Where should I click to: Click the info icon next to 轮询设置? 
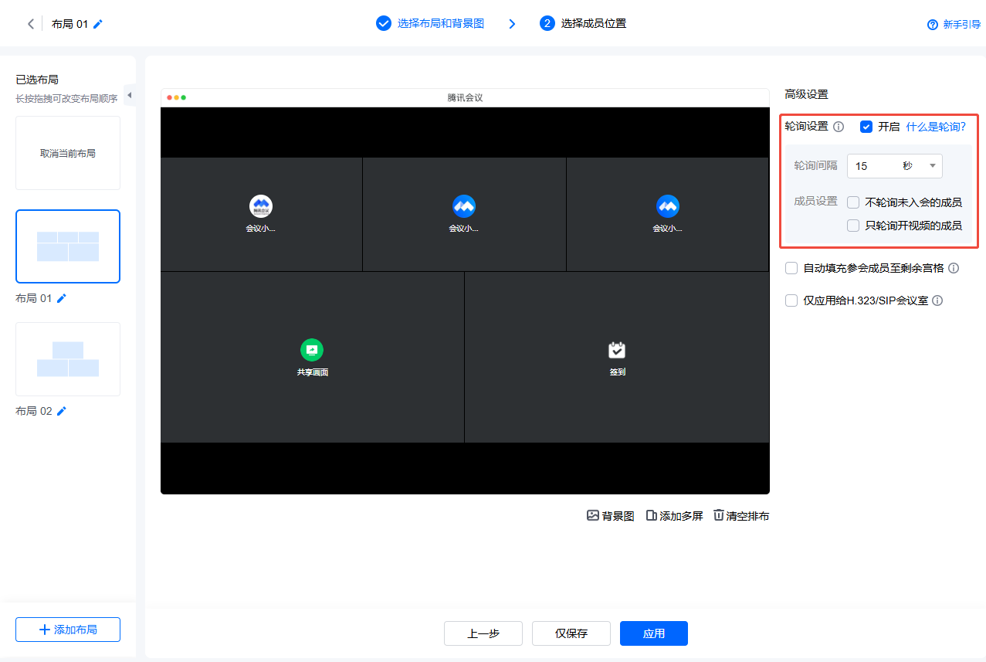(839, 127)
